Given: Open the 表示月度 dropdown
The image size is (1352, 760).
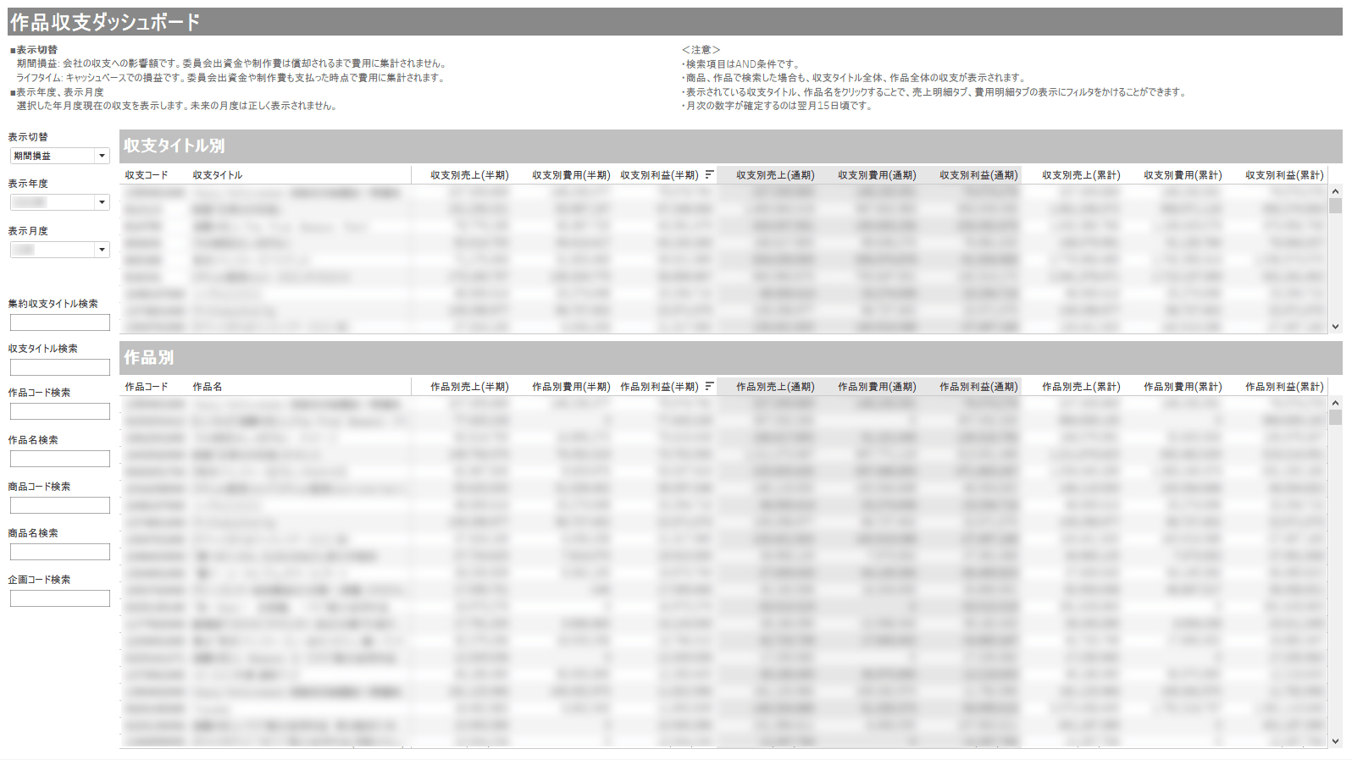Looking at the screenshot, I should click(x=59, y=250).
